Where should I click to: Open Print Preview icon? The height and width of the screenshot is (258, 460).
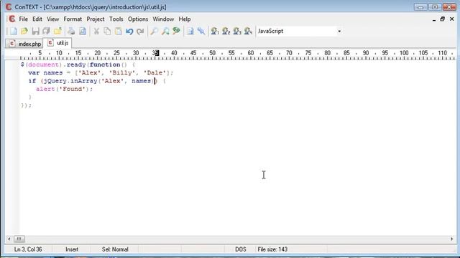pos(83,31)
